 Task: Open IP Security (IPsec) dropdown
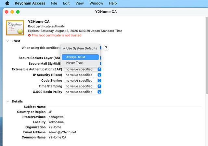83,75
